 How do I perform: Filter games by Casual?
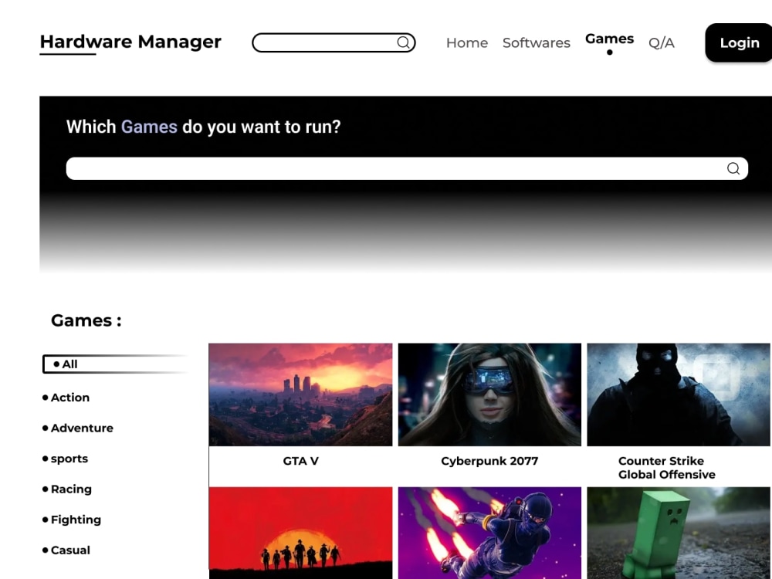coord(66,550)
